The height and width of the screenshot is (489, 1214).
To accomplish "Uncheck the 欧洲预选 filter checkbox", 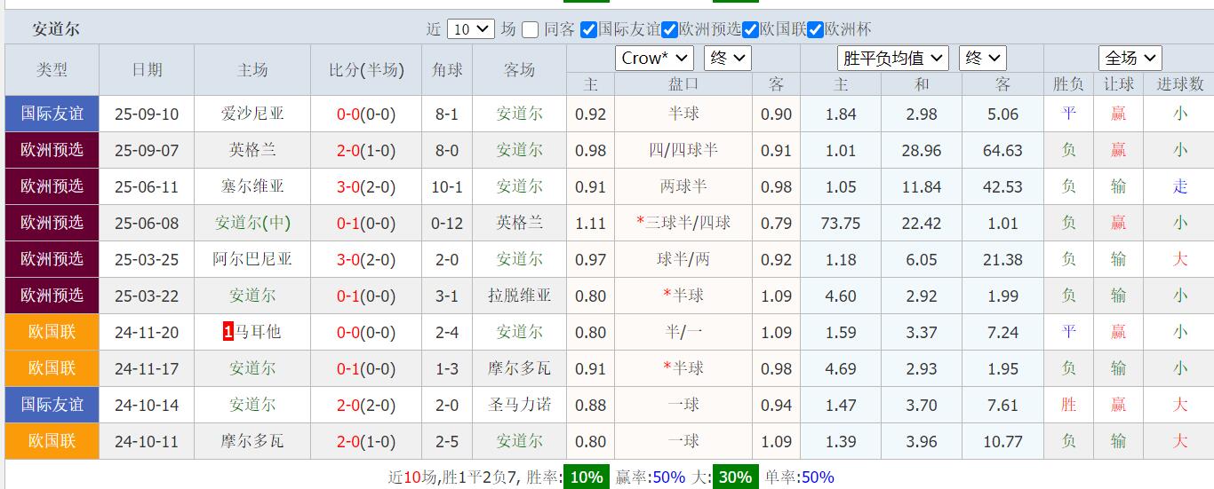I will click(x=670, y=30).
